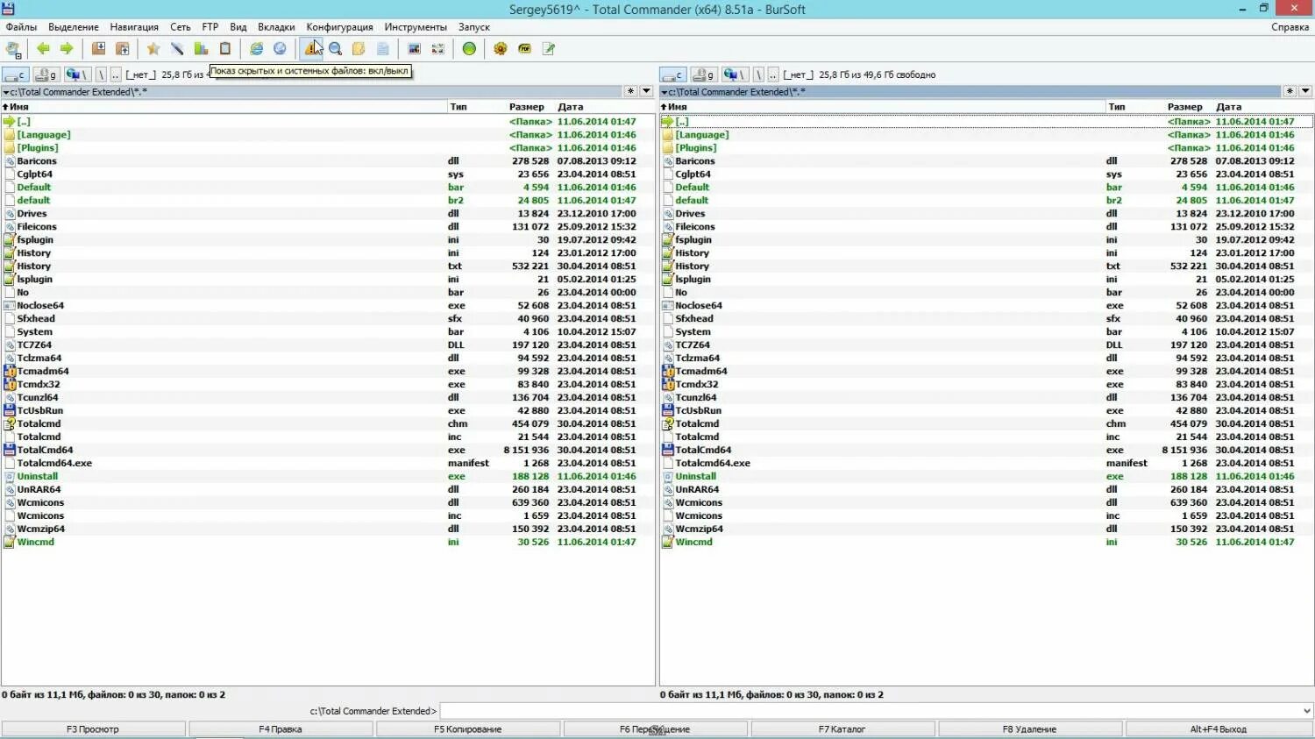Open the magnifying glass search tool
This screenshot has width=1315, height=739.
point(336,49)
